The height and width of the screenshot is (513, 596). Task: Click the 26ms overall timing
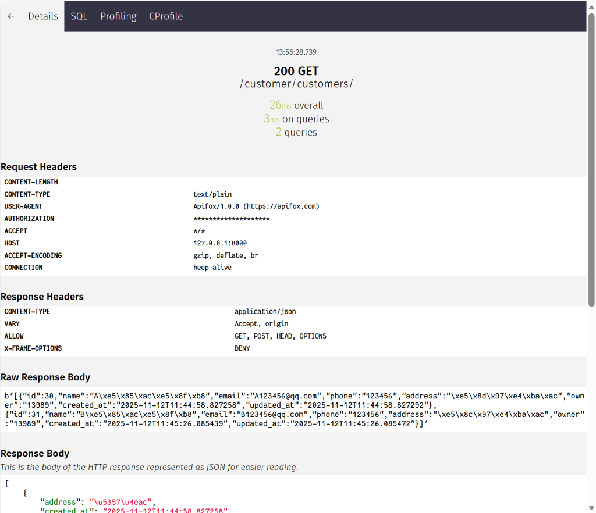tap(296, 105)
